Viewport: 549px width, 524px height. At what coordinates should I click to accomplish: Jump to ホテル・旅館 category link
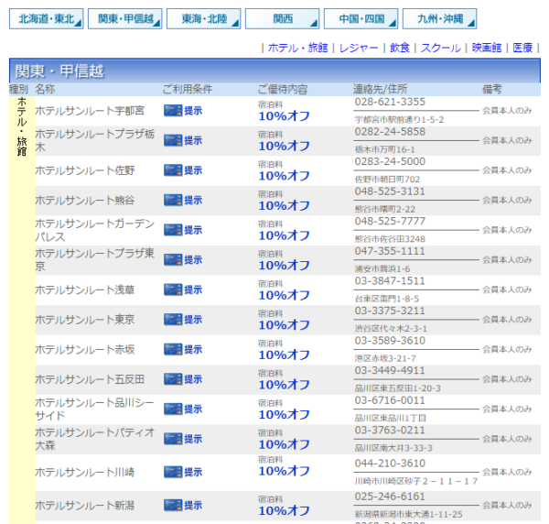[298, 48]
